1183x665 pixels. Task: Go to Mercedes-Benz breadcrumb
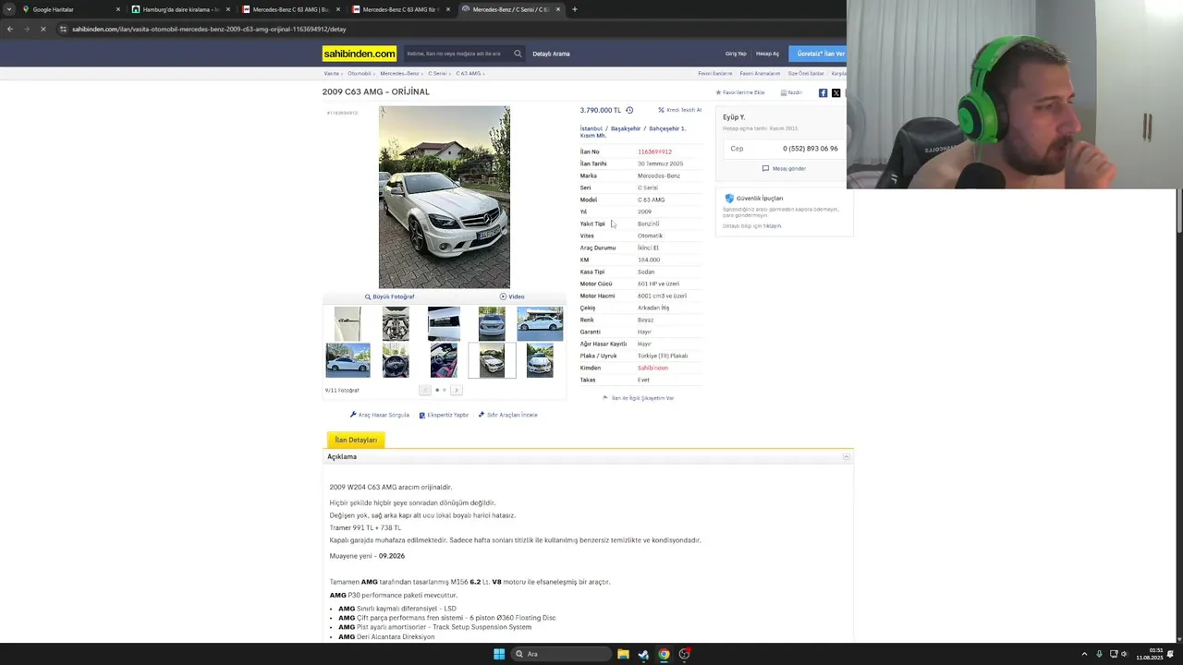pyautogui.click(x=399, y=73)
